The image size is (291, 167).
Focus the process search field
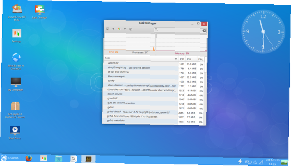click(x=180, y=30)
